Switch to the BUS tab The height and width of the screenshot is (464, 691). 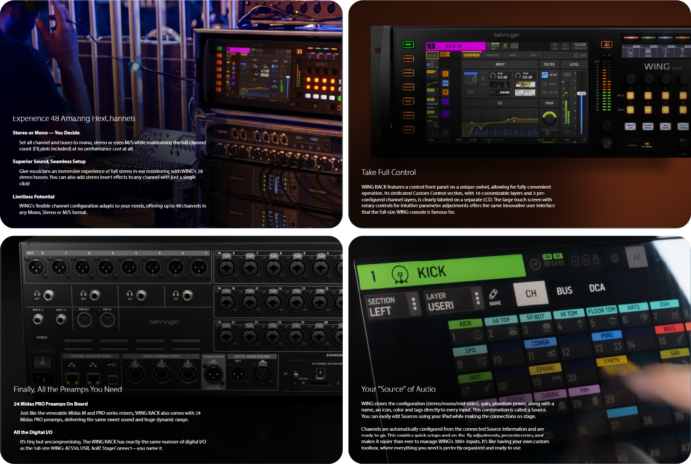point(564,290)
